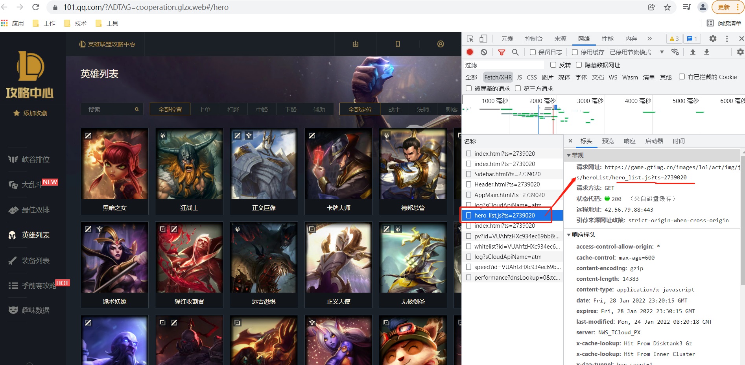Select the 上单 position filter
The width and height of the screenshot is (745, 365).
[x=205, y=109]
